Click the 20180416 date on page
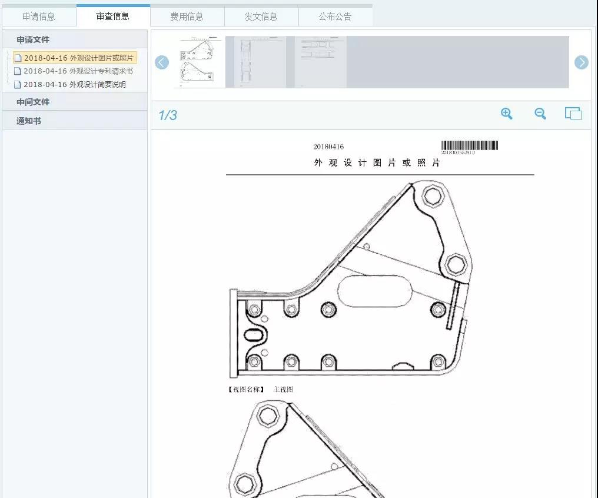 coord(328,147)
